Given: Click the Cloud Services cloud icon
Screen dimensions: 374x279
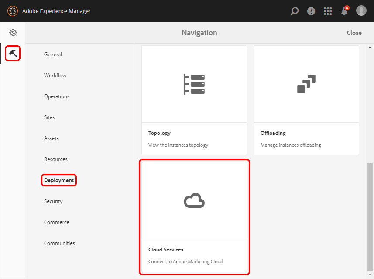Looking at the screenshot, I should click(194, 200).
